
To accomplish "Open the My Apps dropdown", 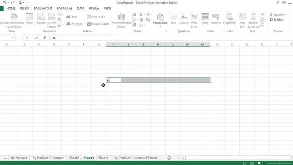I will point(84,24).
